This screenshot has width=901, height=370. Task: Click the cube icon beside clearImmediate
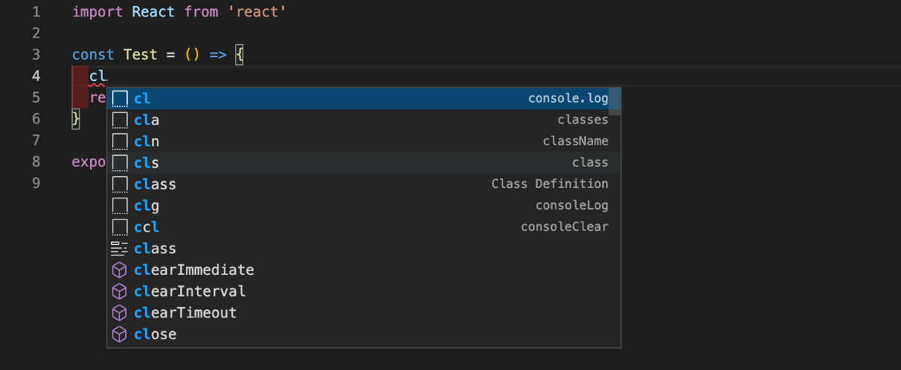119,270
